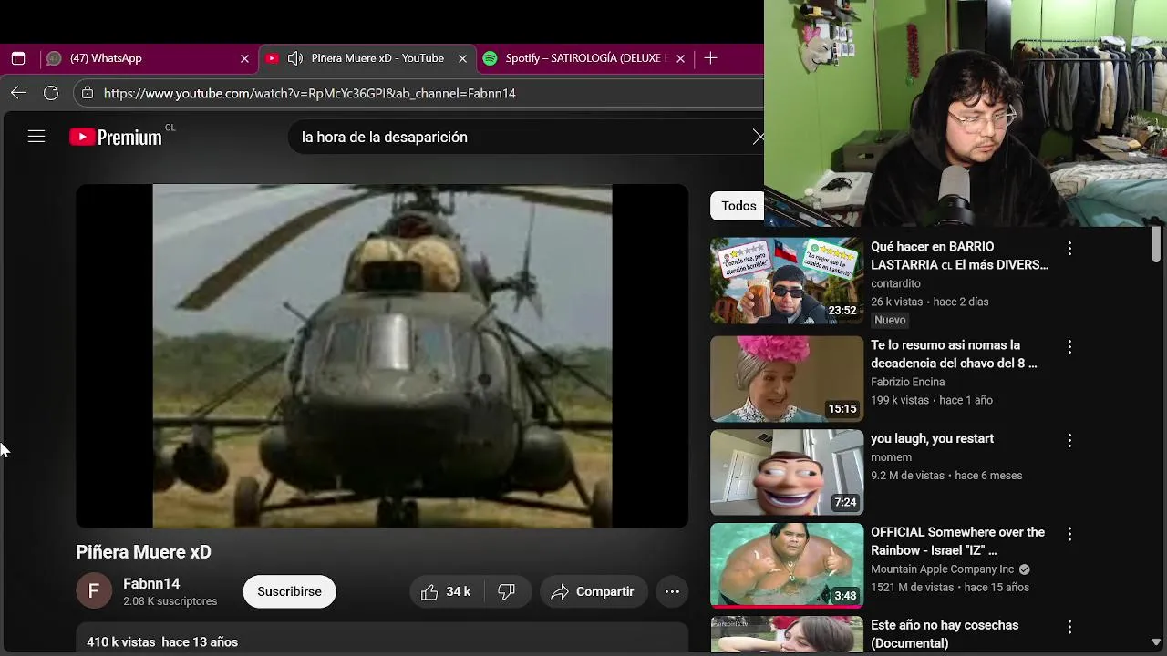Open 'Este año no hay cosechas' thumbnail
The image size is (1167, 656).
[x=787, y=635]
